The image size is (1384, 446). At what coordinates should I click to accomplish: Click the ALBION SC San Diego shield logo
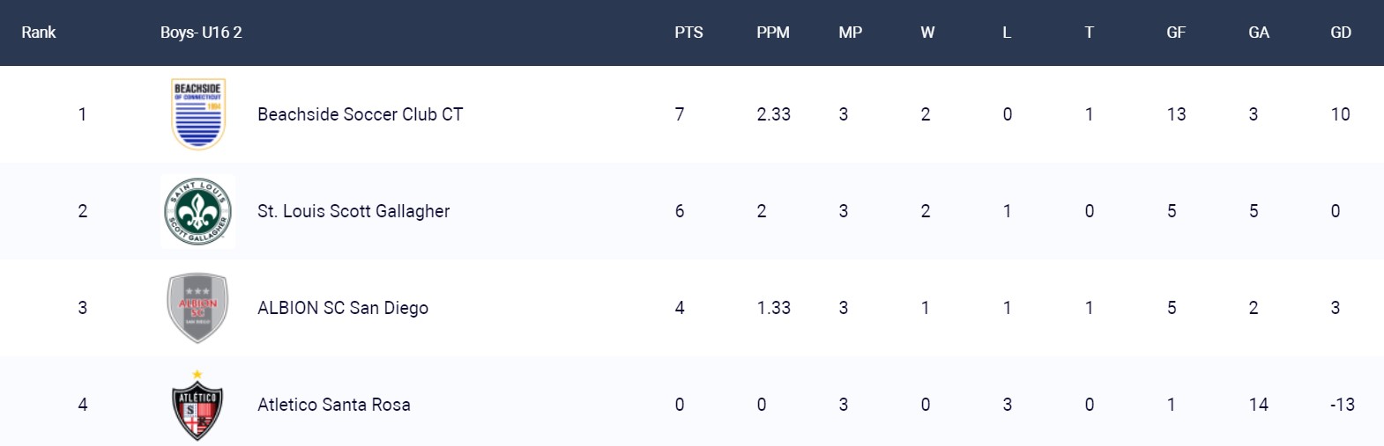pyautogui.click(x=198, y=308)
